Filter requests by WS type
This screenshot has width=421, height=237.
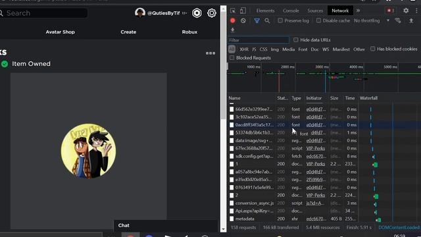(x=326, y=49)
